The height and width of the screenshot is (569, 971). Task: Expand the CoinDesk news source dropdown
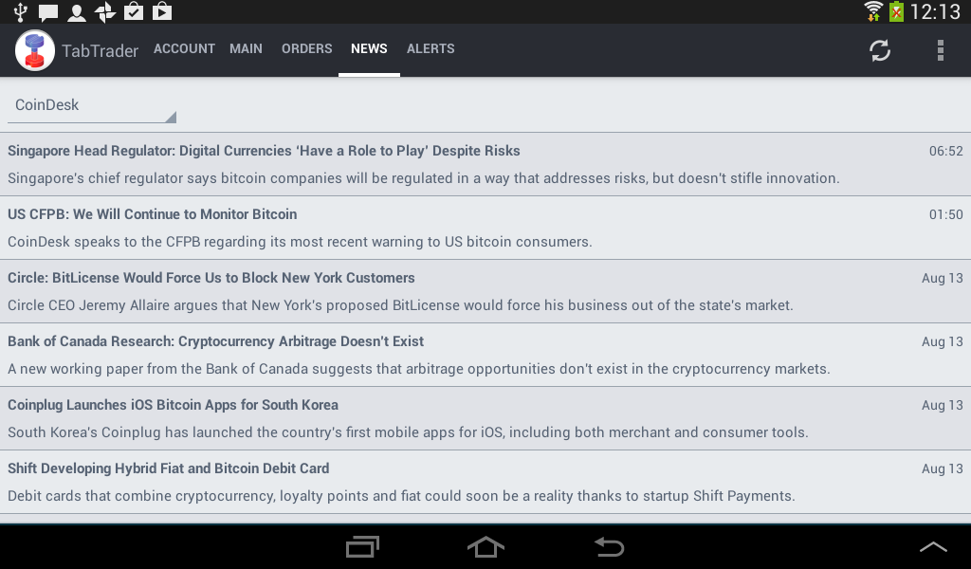[x=92, y=105]
